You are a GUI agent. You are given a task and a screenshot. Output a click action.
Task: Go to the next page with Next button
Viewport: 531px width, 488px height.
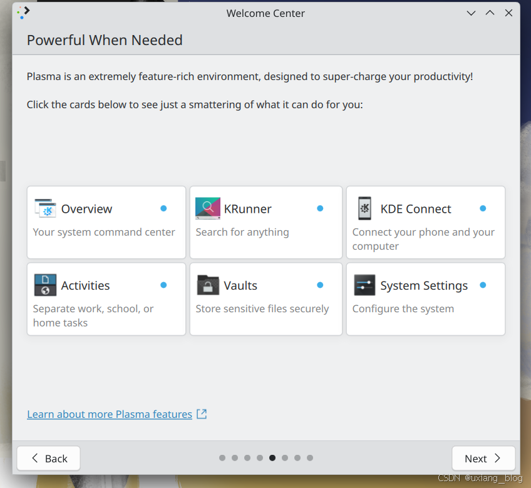[x=483, y=458]
